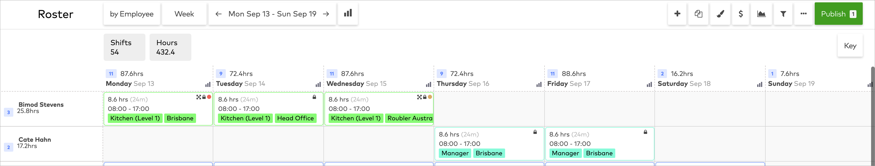Screen dimensions: 875x166
Task: Open the filter funnel icon
Action: click(x=783, y=14)
